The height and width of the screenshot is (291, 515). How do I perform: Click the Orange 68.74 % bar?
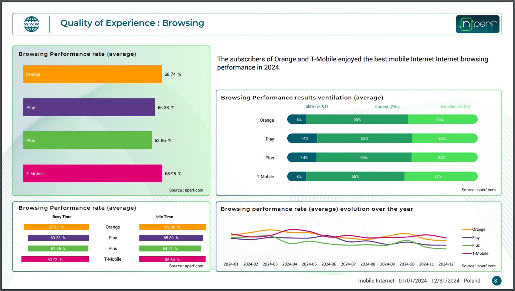pyautogui.click(x=92, y=74)
